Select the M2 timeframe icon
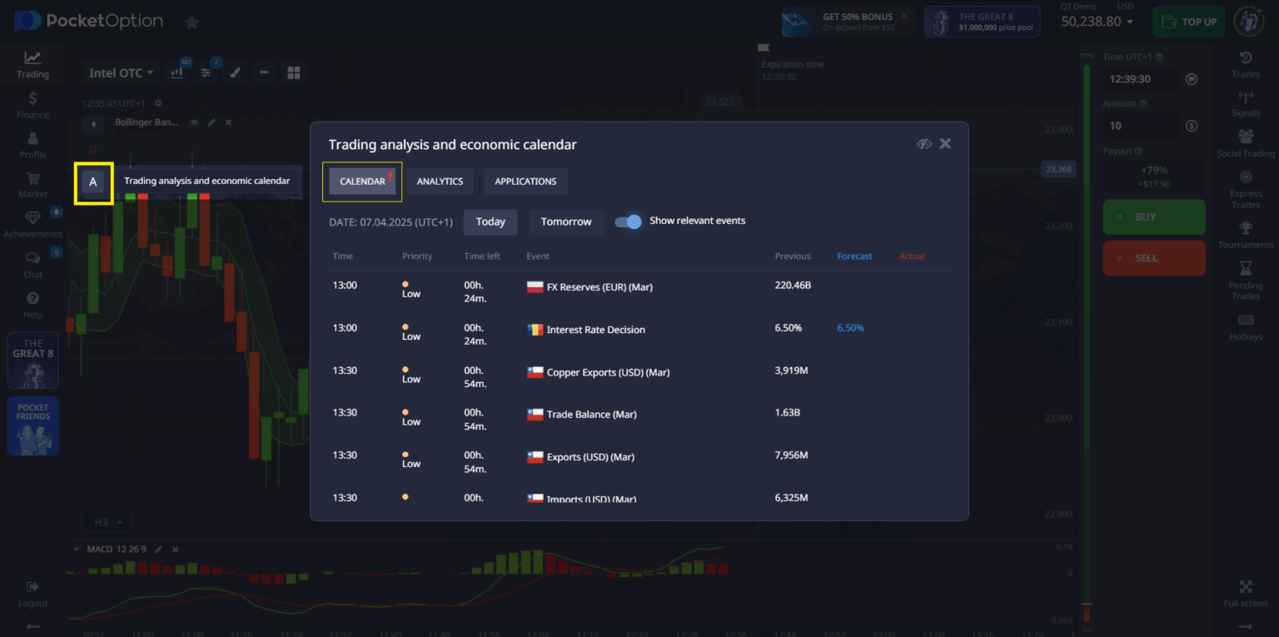The width and height of the screenshot is (1279, 637). pyautogui.click(x=176, y=72)
